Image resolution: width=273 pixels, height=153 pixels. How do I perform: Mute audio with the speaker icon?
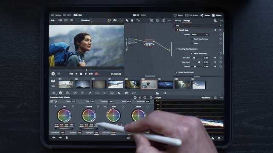(x=115, y=20)
